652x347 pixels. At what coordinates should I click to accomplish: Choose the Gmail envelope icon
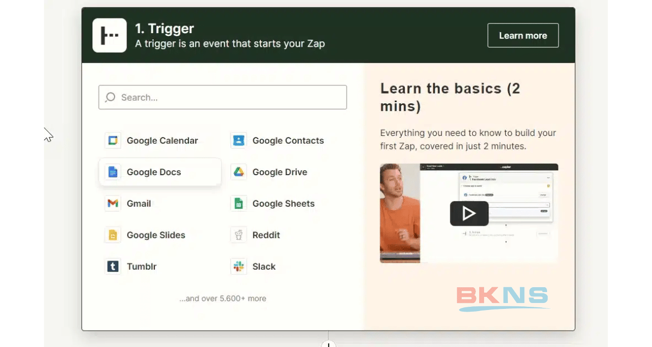coord(113,204)
